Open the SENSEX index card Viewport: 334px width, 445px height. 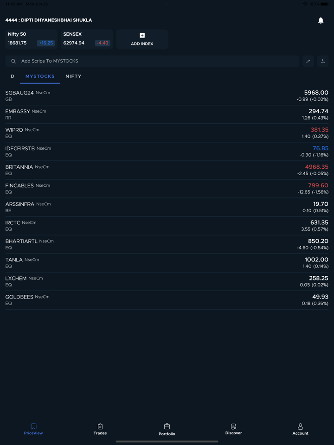click(x=87, y=39)
